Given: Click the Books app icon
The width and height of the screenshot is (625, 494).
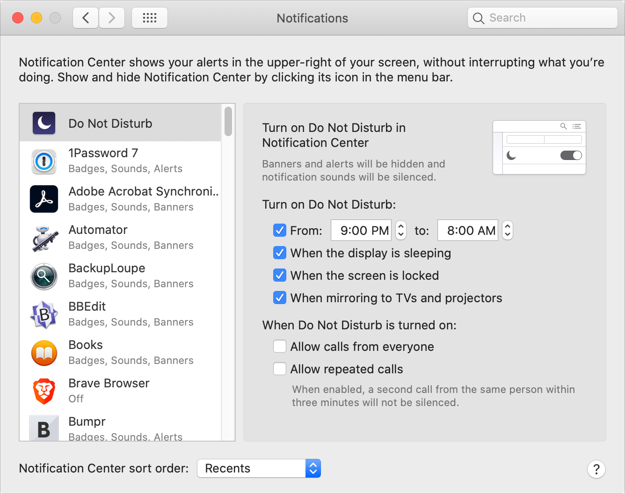Looking at the screenshot, I should click(44, 353).
